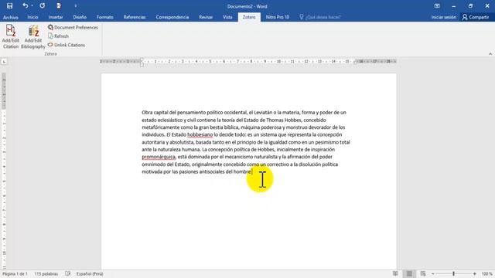Click the zoom in plus button

click(474, 274)
